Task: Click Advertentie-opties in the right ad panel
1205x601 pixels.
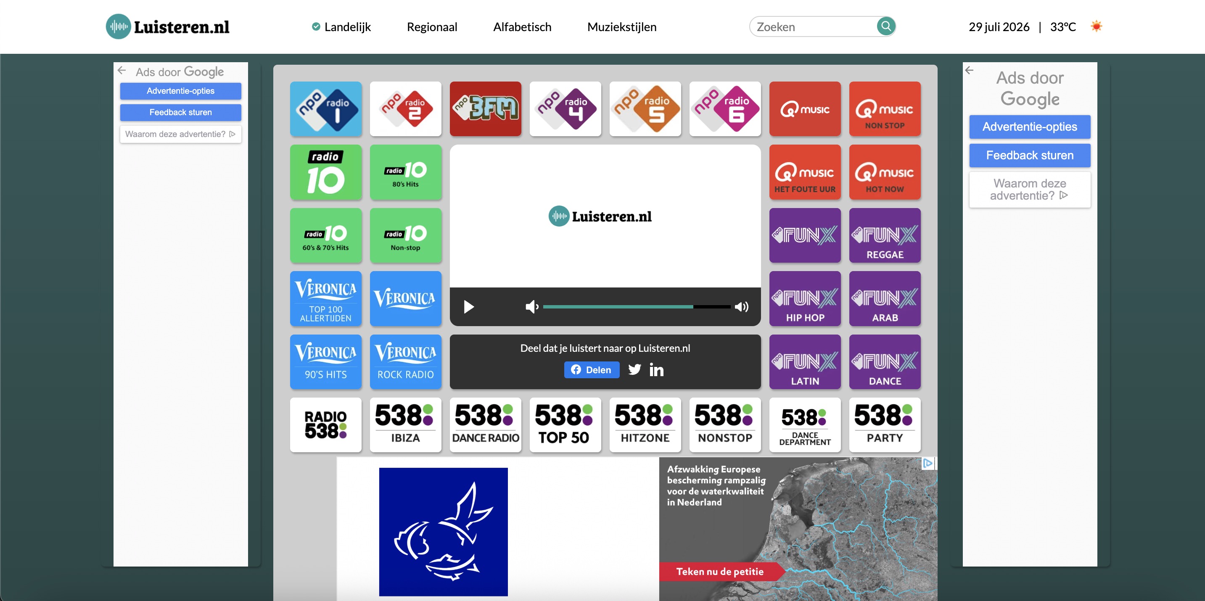Action: point(1030,127)
